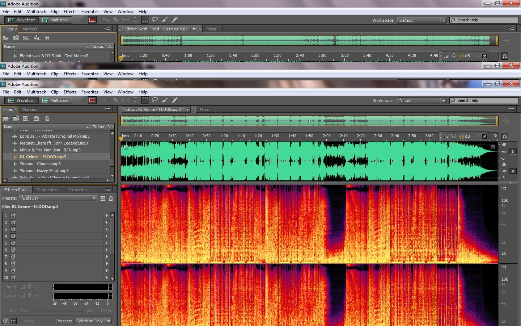
Task: Toggle main power for all rack effects
Action: (5, 321)
